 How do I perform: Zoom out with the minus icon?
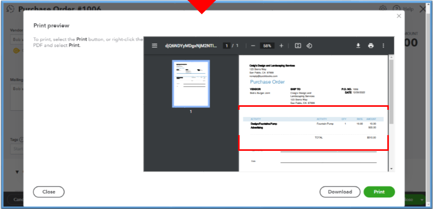coord(253,46)
